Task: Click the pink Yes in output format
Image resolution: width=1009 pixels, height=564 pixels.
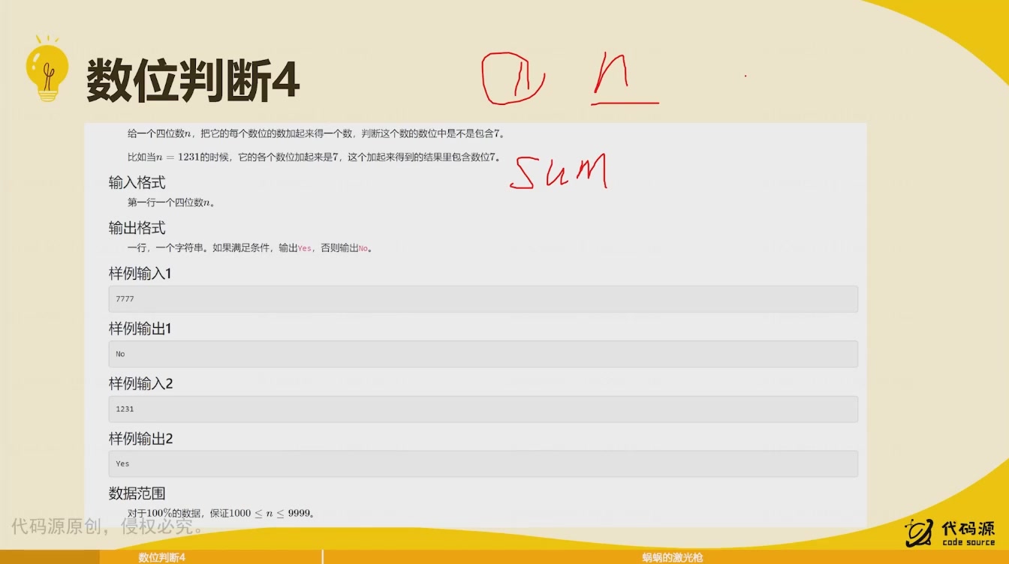Action: [x=304, y=248]
